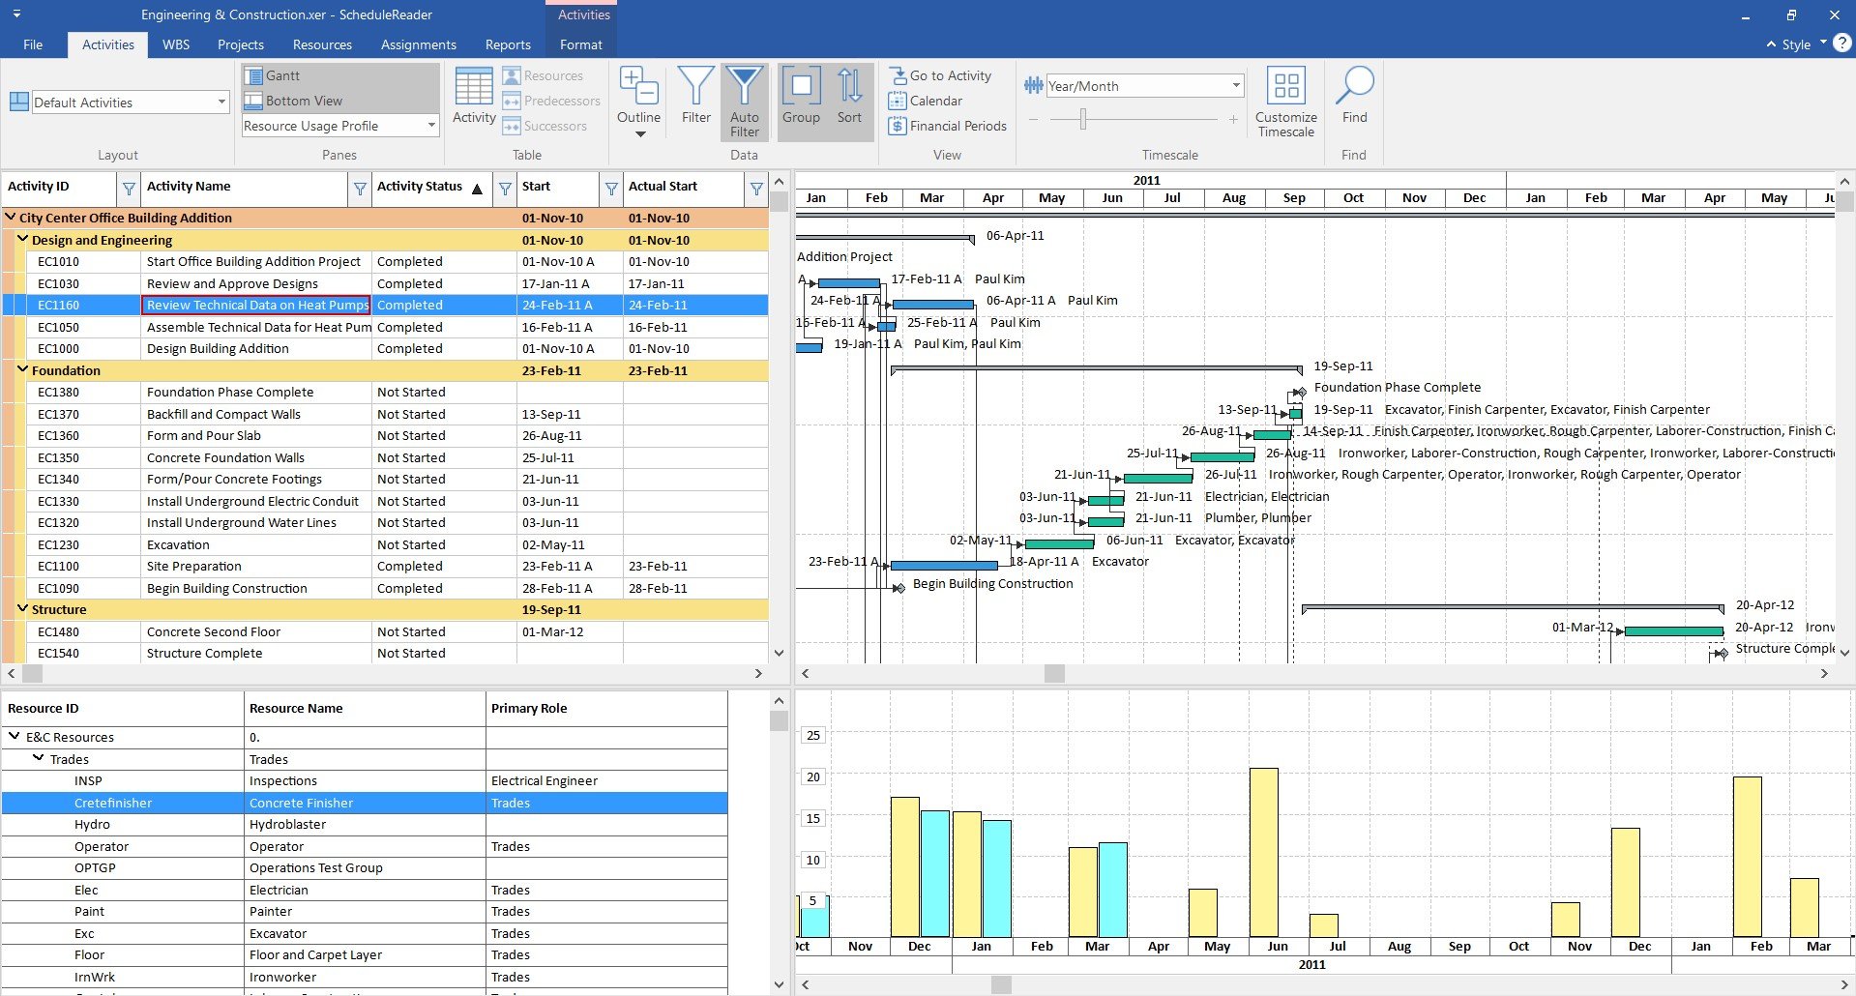Open the Outline tool
Screen dimensions: 1856x996
(638, 102)
